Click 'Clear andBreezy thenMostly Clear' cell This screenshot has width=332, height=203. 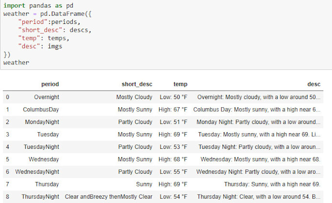[x=108, y=197]
